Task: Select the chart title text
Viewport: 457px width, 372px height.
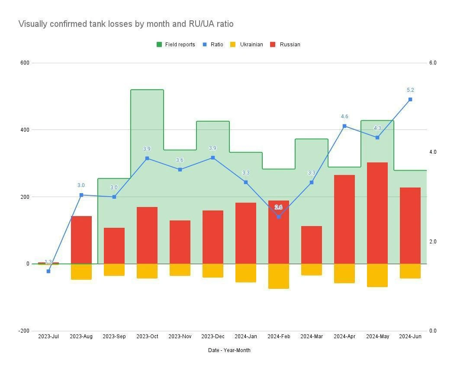Action: tap(126, 24)
